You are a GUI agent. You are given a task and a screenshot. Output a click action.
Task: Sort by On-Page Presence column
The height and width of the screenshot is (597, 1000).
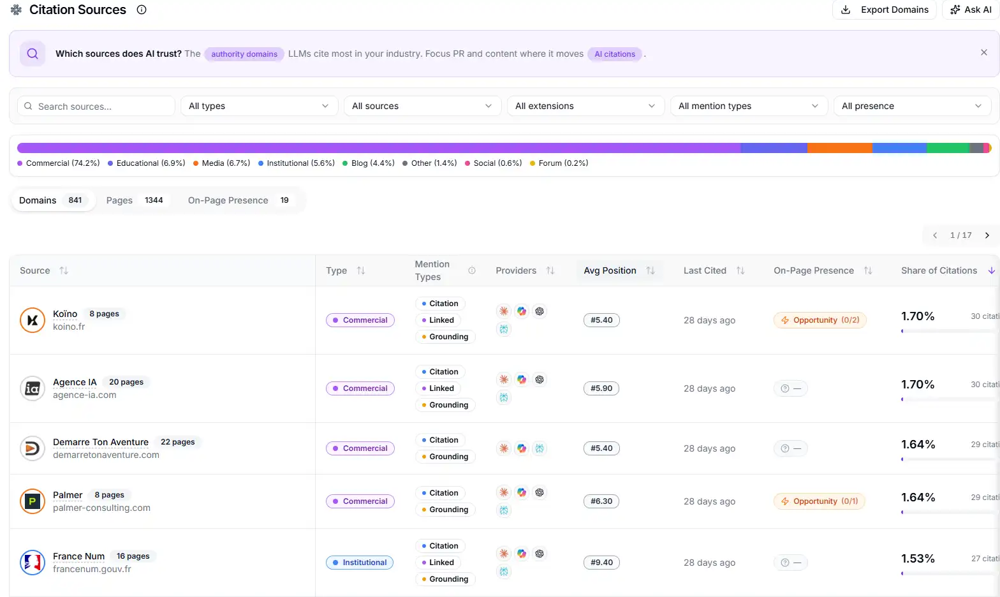(x=868, y=270)
